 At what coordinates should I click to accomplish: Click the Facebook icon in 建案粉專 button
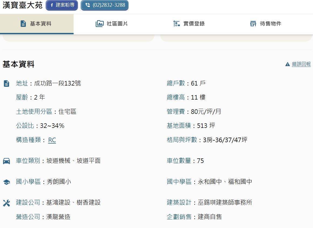point(52,5)
